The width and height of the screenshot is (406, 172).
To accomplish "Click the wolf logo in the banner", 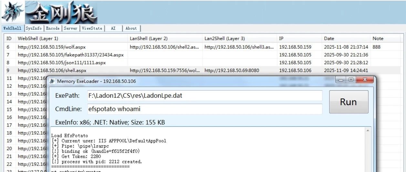I will click(13, 12).
